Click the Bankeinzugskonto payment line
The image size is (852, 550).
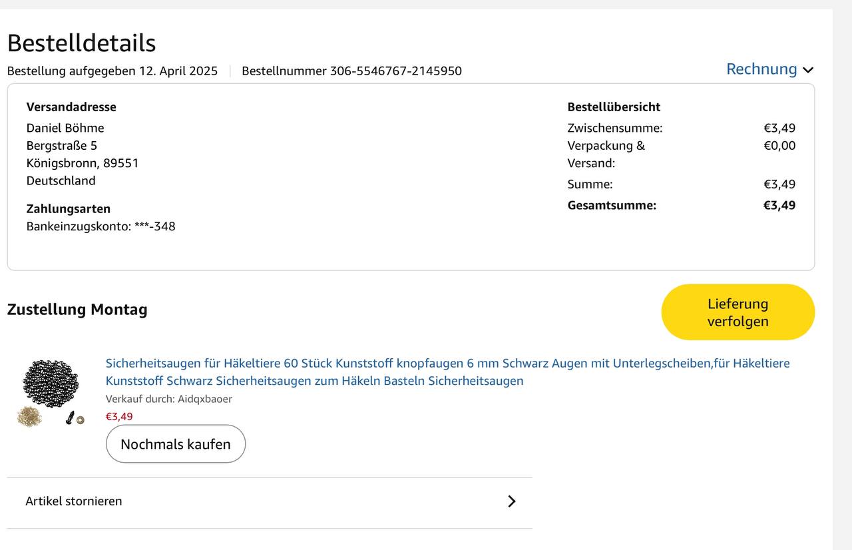(101, 226)
